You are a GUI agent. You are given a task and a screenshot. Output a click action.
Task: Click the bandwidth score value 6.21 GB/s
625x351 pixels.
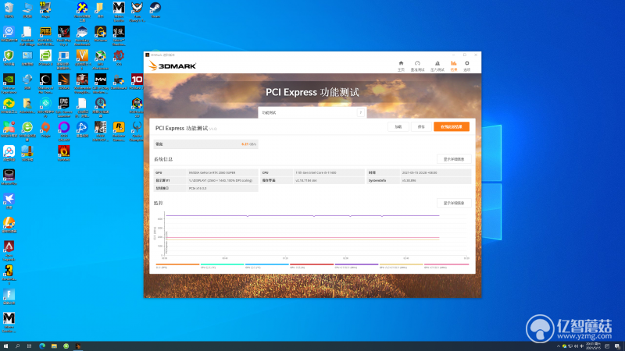pyautogui.click(x=248, y=144)
